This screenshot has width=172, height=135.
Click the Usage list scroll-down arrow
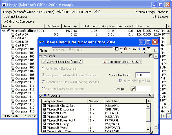click(x=169, y=112)
